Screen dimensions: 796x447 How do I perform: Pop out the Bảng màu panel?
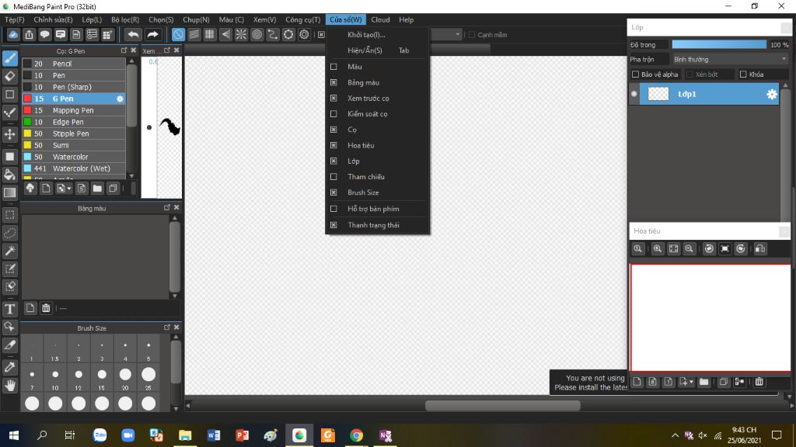coord(167,207)
